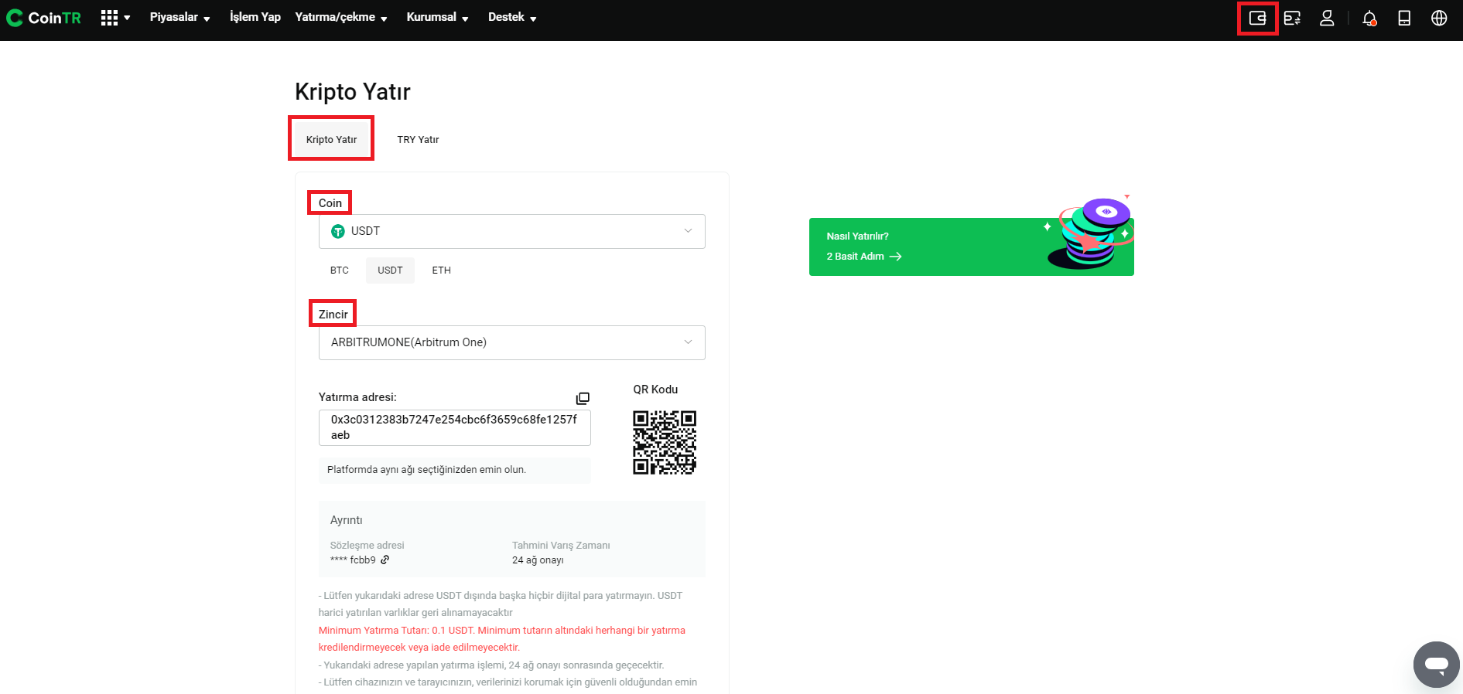Switch to the TRY Yatır tab
1463x694 pixels.
(418, 139)
